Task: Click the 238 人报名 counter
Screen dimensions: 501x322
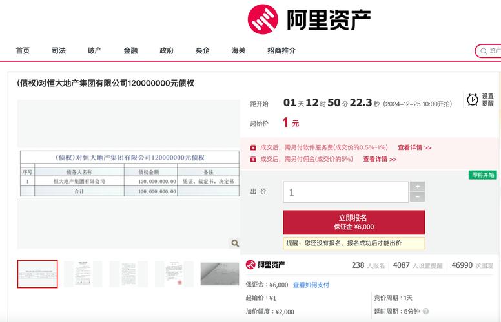Action: click(368, 265)
